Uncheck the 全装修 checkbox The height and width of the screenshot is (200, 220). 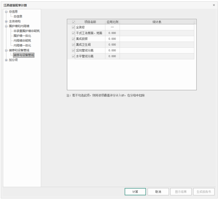pos(73,27)
